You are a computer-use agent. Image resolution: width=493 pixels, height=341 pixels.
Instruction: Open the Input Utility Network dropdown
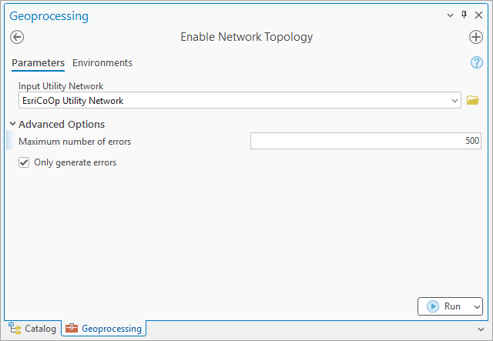455,100
